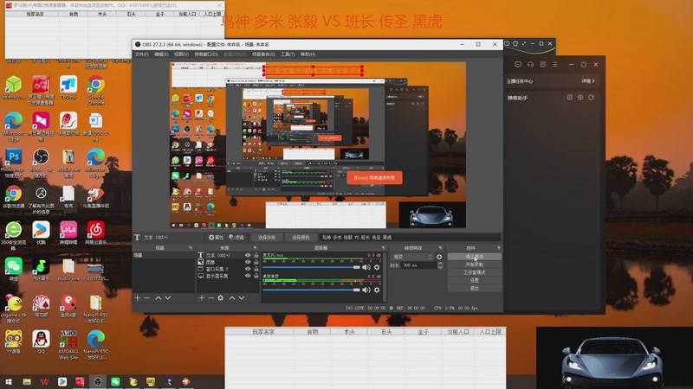Move source up in Sources panel
The width and height of the screenshot is (693, 389).
point(232,298)
